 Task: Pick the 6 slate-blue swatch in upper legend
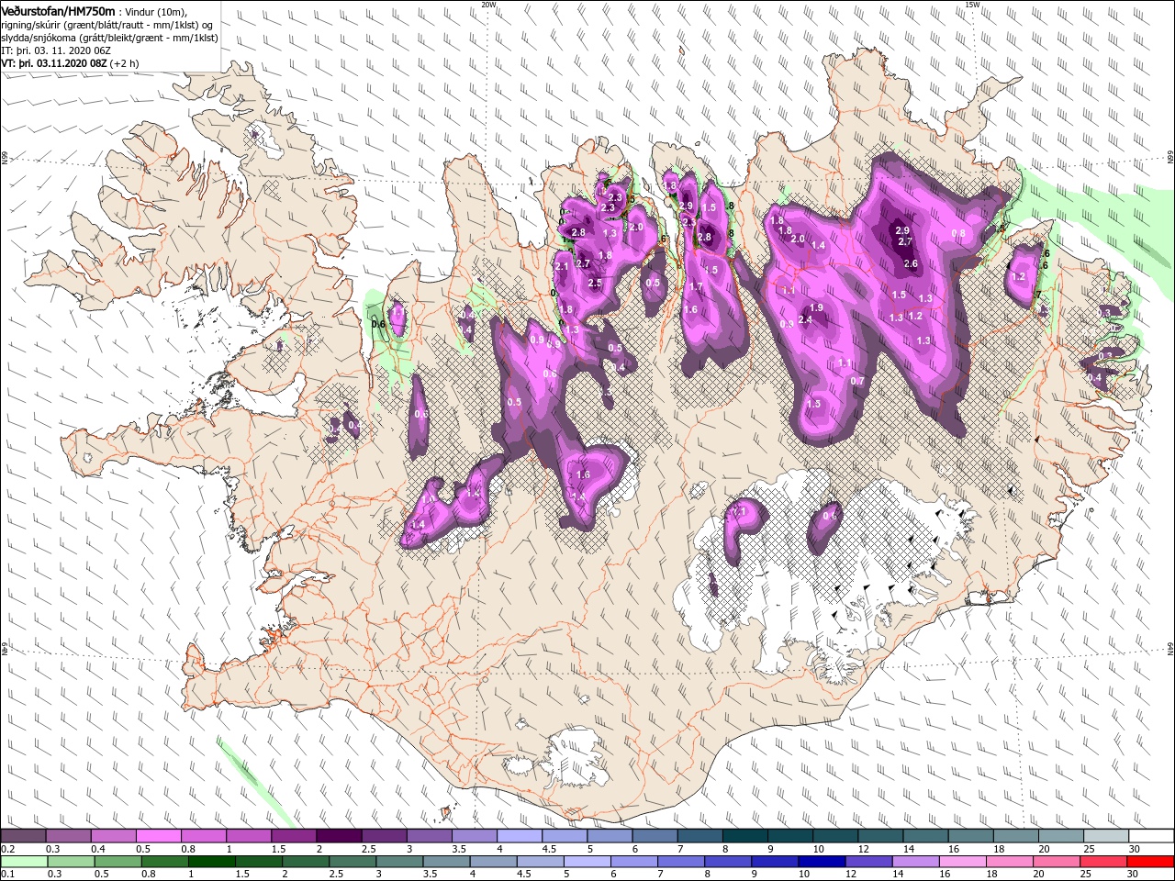[655, 836]
